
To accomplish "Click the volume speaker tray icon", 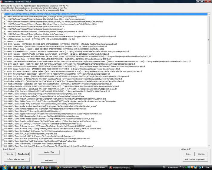I will tap(202, 167).
